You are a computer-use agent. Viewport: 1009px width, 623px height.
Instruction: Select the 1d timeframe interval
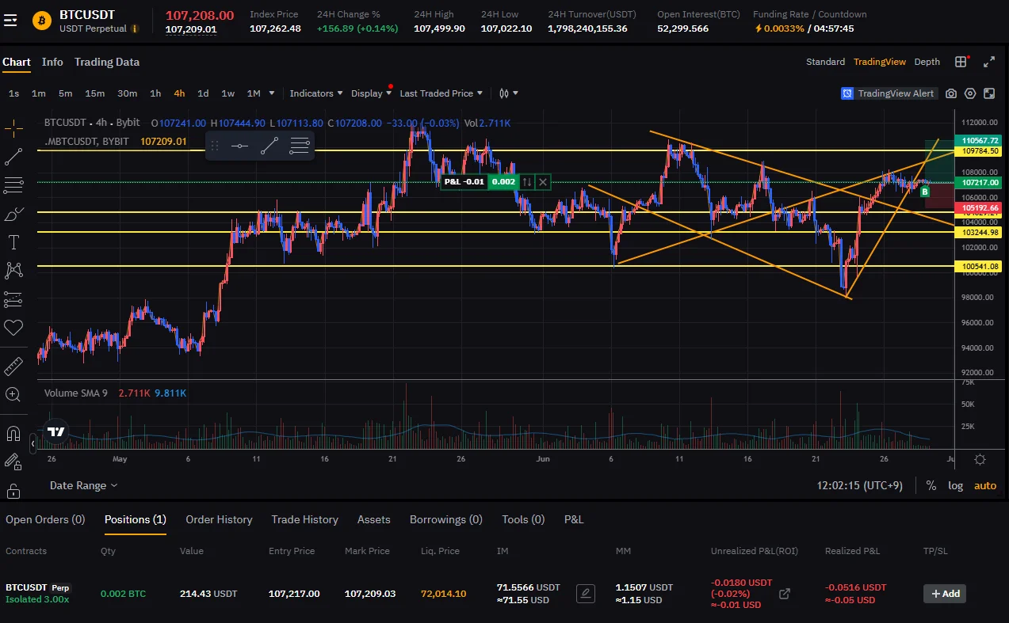tap(203, 93)
